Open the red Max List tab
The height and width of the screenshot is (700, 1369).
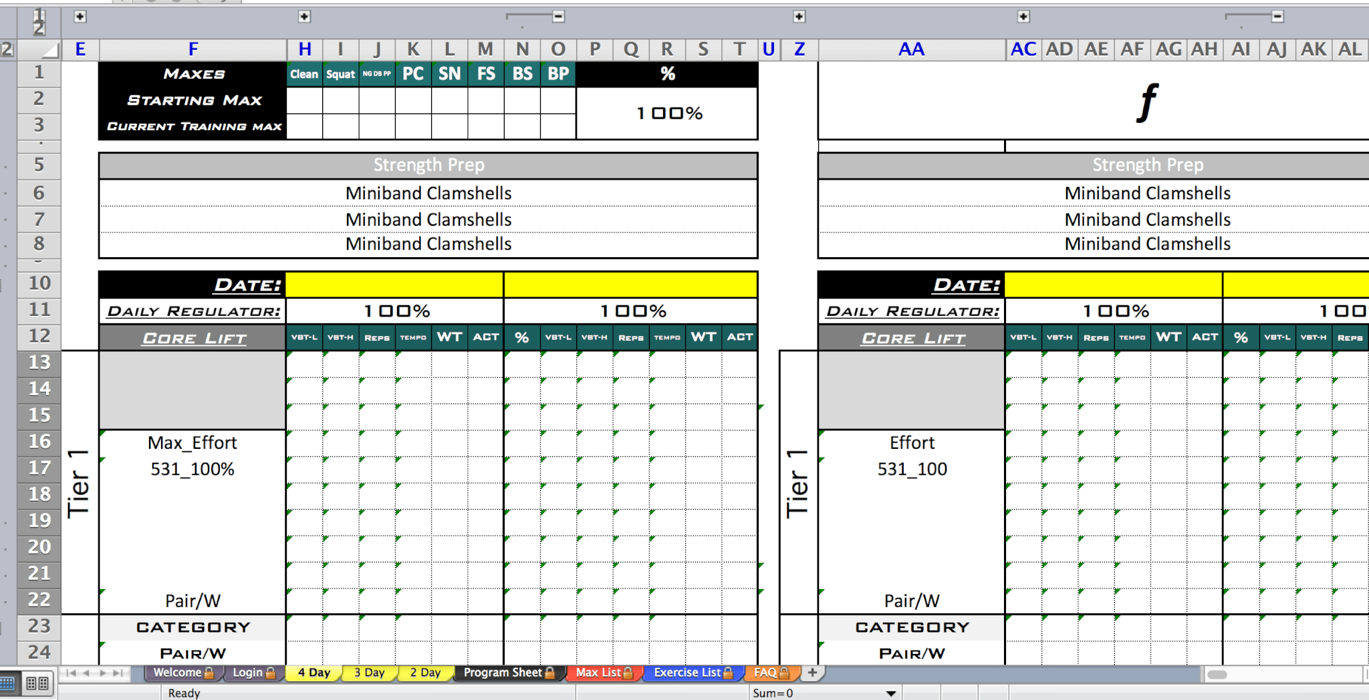602,673
